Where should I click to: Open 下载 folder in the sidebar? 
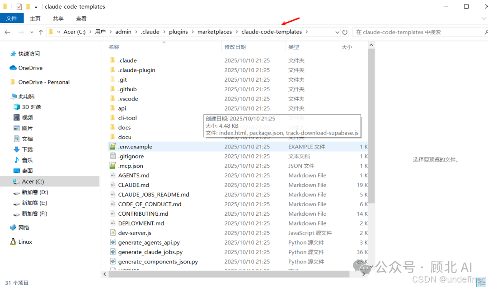(x=23, y=149)
